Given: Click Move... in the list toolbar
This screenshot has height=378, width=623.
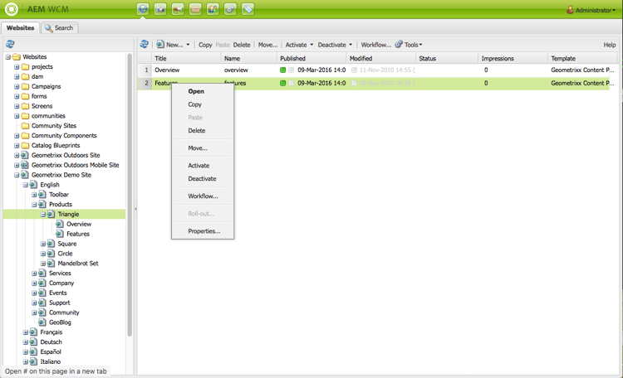Looking at the screenshot, I should 267,45.
